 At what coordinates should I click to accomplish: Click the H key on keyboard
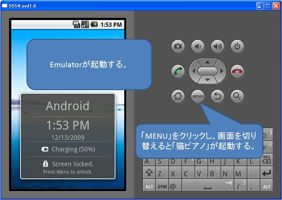[214, 162]
